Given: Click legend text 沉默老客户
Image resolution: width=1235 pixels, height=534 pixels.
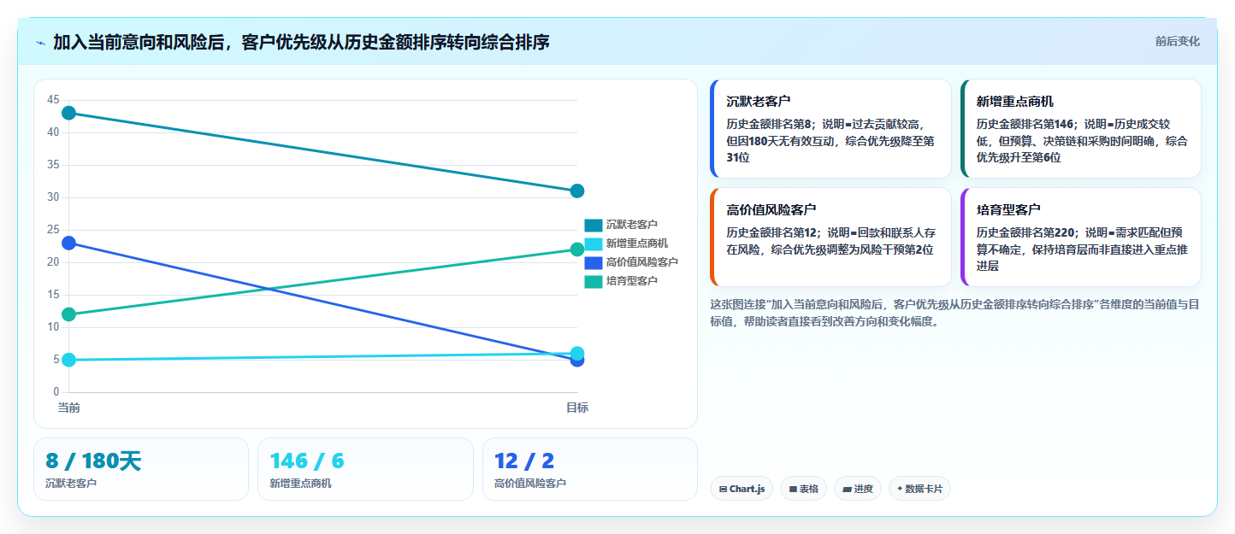Looking at the screenshot, I should coord(632,225).
